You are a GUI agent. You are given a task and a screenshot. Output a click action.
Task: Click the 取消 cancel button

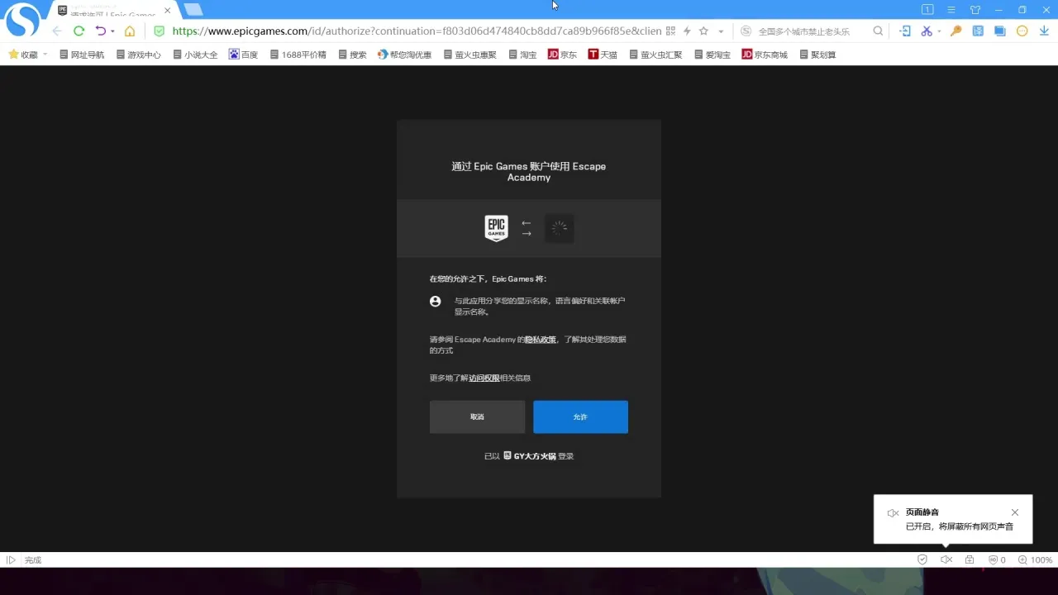pos(477,416)
